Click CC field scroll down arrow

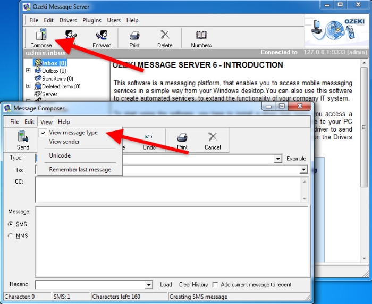[x=305, y=199]
